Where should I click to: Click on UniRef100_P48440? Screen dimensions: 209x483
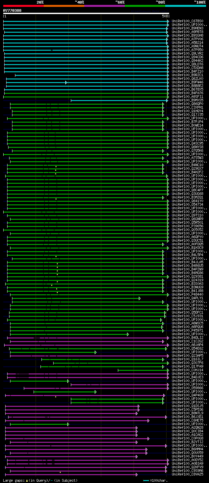tap(187, 295)
